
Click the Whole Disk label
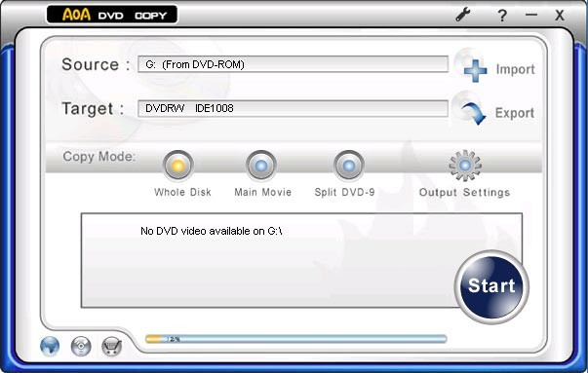pyautogui.click(x=182, y=192)
